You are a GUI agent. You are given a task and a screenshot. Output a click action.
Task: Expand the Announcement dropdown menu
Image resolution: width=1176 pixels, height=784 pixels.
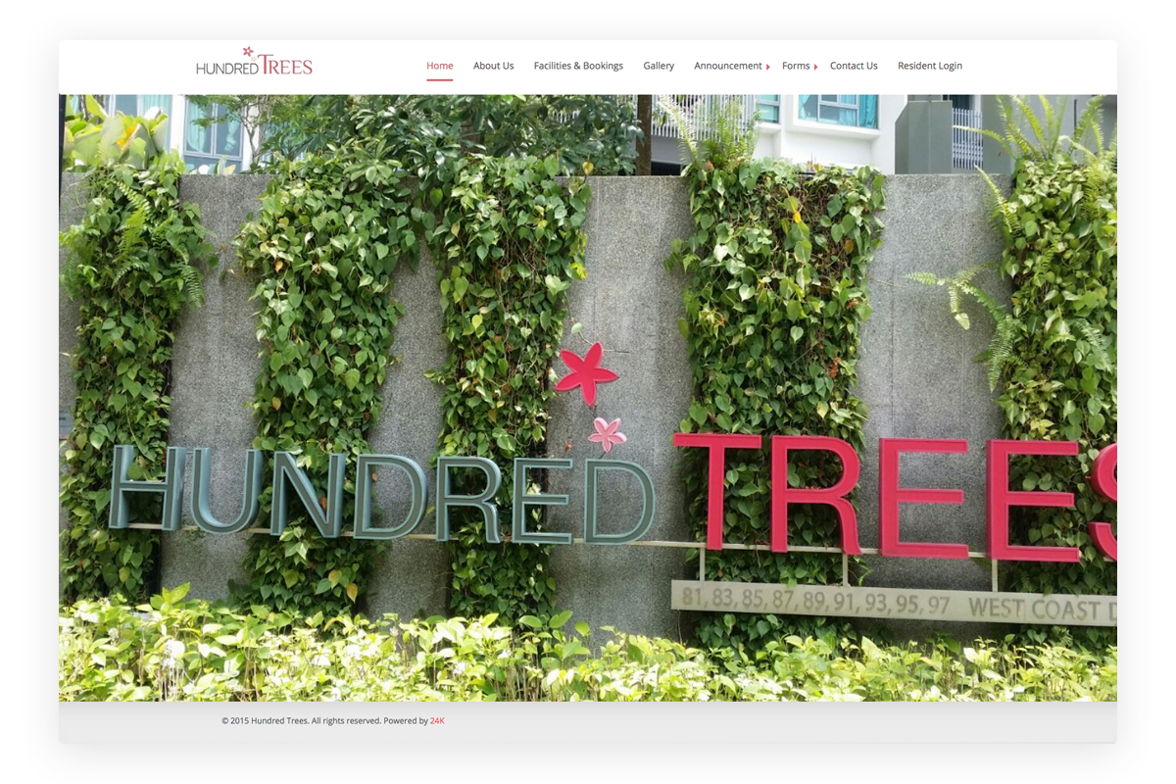point(729,66)
